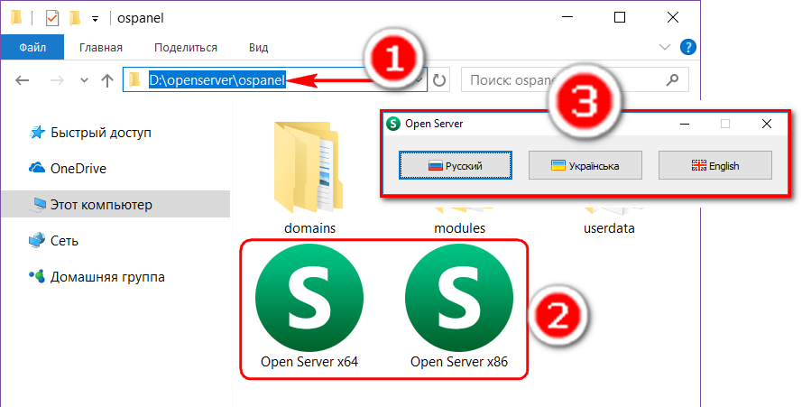Close the Open Server dialog
The image size is (802, 407).
pyautogui.click(x=766, y=124)
